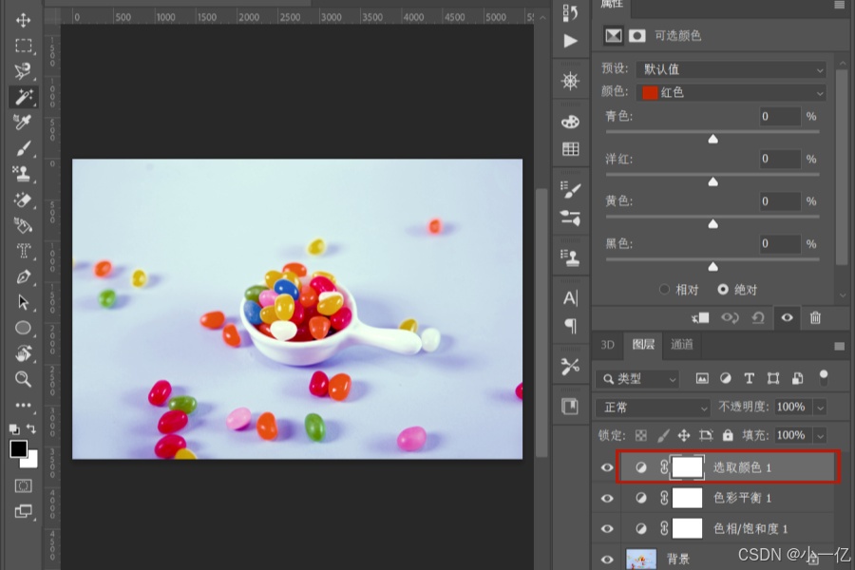Open the 正常 blend mode dropdown

click(653, 408)
